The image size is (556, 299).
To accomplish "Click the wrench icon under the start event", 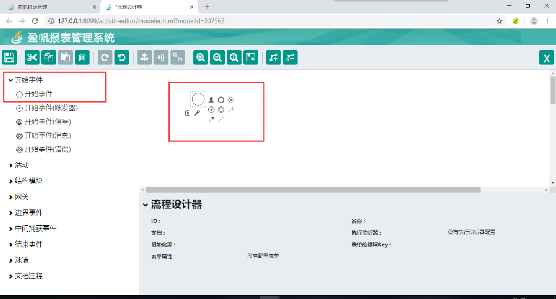I will [x=197, y=113].
